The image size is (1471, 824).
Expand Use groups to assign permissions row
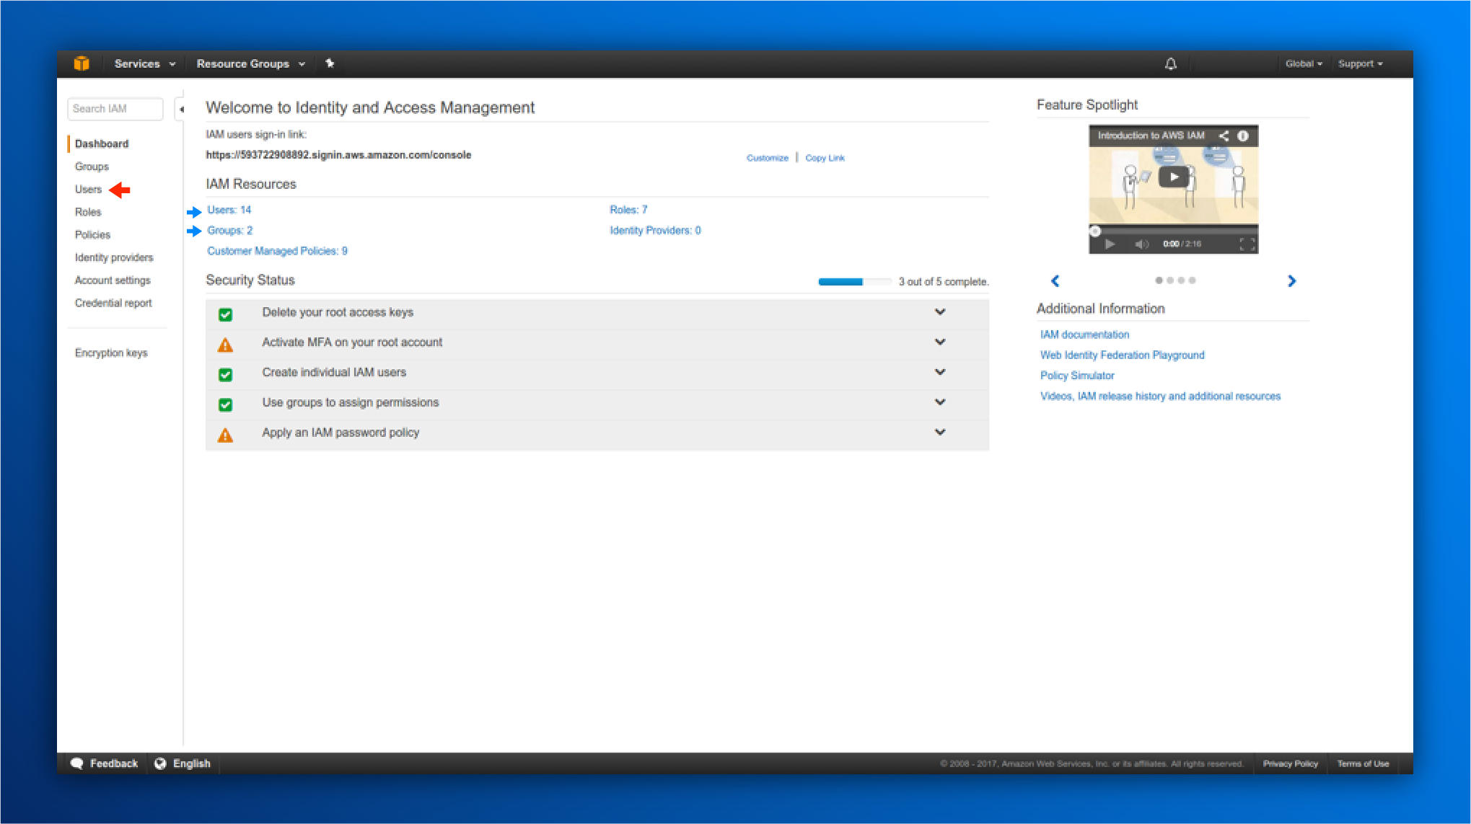coord(940,402)
